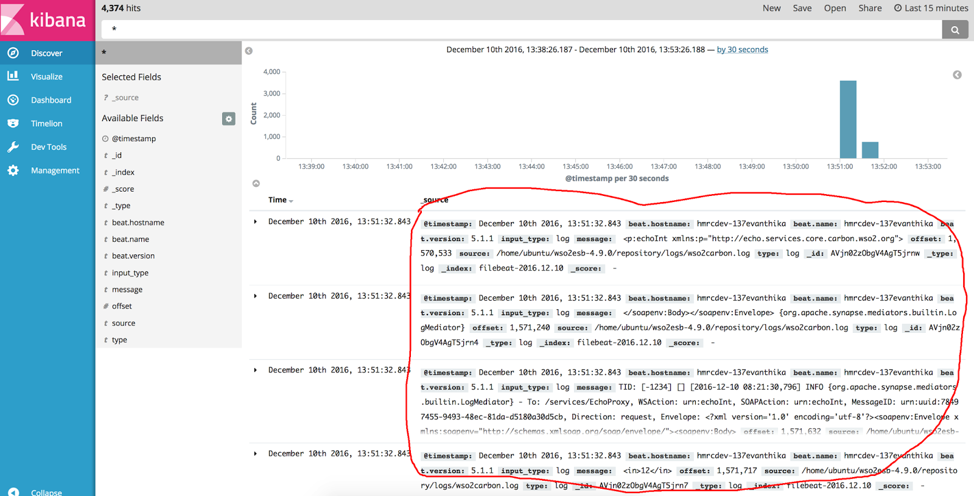
Task: Sort by the Time column header
Action: click(280, 200)
